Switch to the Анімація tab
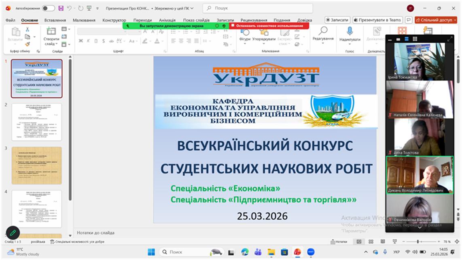462x260 pixels. pyautogui.click(x=167, y=20)
